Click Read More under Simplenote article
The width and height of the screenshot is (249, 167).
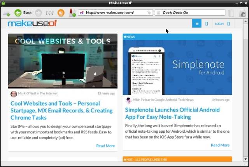(x=220, y=145)
